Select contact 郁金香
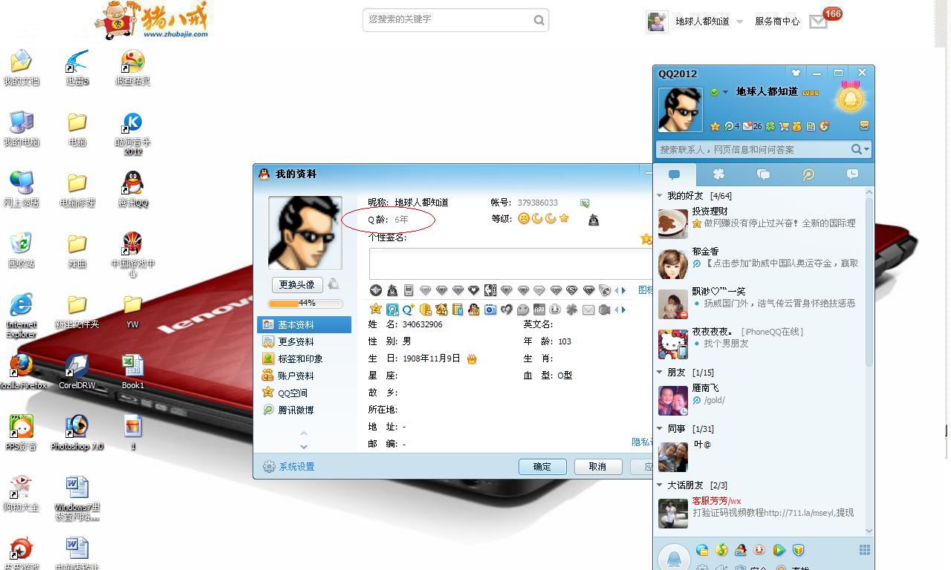 tap(759, 263)
